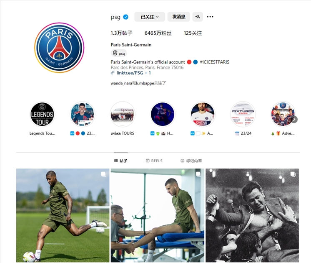The height and width of the screenshot is (263, 311).
Task: Switch to the 标记内容 tagged tab
Action: [191, 161]
